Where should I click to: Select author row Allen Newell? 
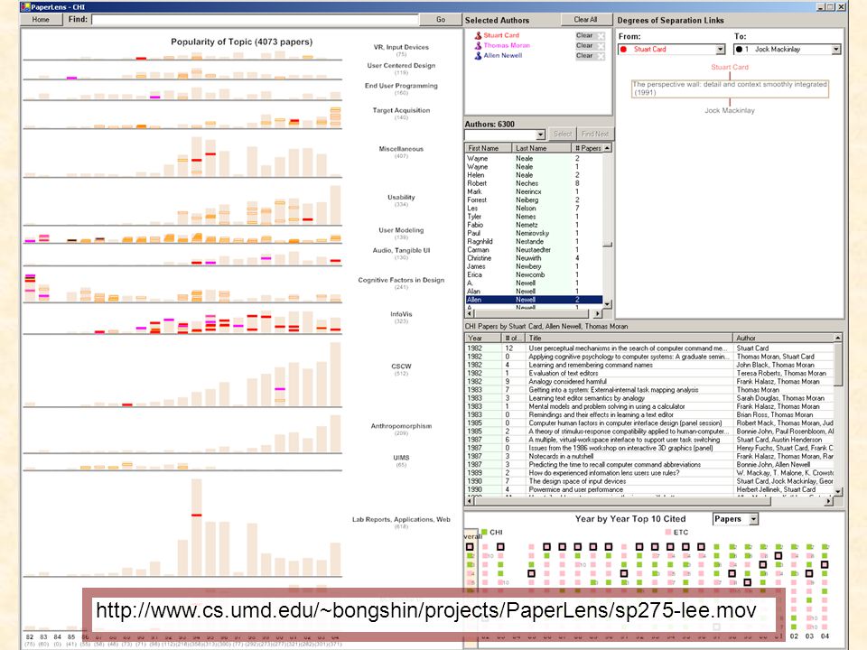(534, 300)
